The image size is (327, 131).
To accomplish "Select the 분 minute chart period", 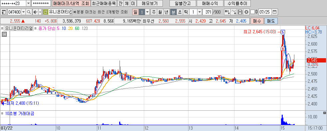I will click(x=173, y=12).
